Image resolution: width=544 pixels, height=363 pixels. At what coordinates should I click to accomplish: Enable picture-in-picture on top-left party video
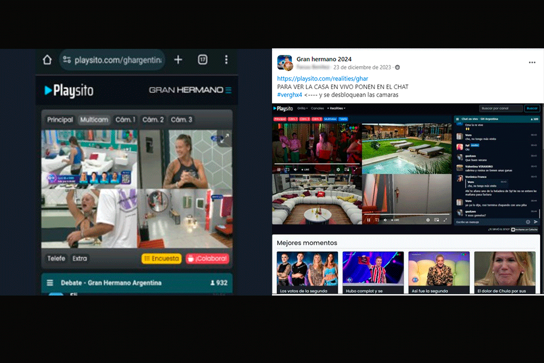(x=347, y=170)
